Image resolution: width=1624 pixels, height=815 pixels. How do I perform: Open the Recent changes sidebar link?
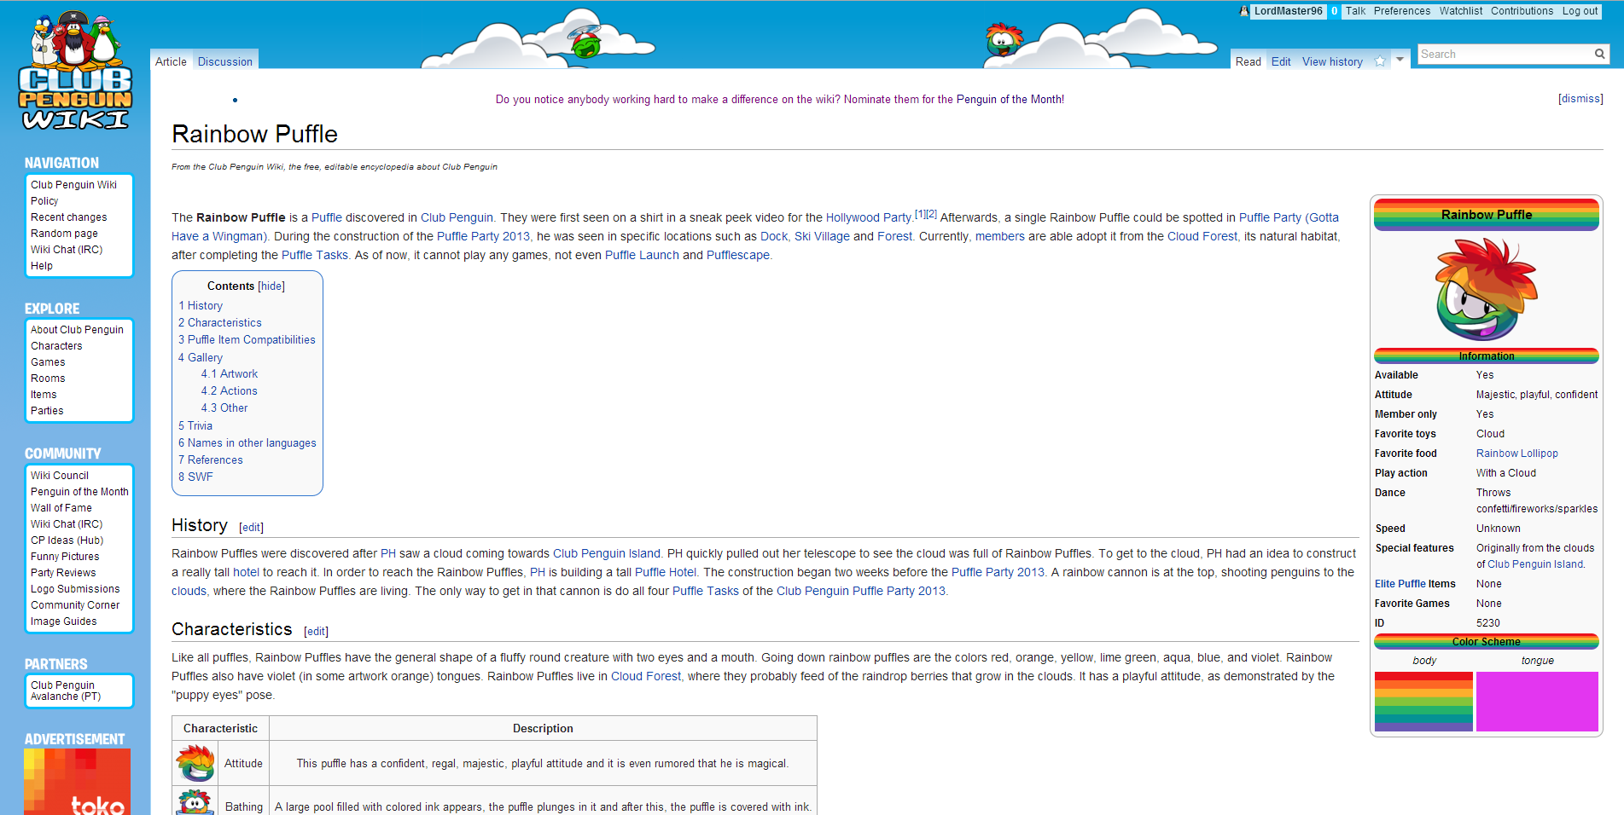(69, 217)
